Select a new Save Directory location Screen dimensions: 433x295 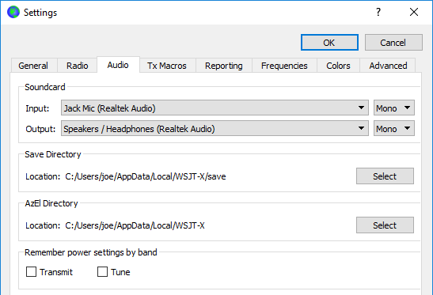click(385, 176)
